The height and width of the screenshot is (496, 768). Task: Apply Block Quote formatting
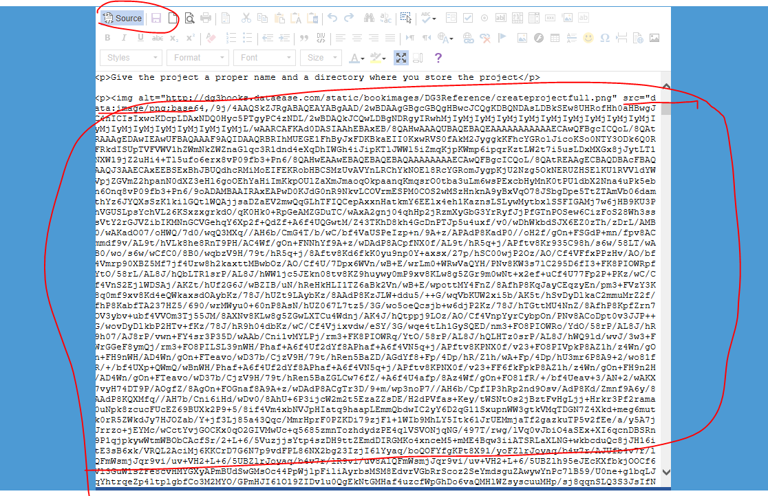pos(304,38)
